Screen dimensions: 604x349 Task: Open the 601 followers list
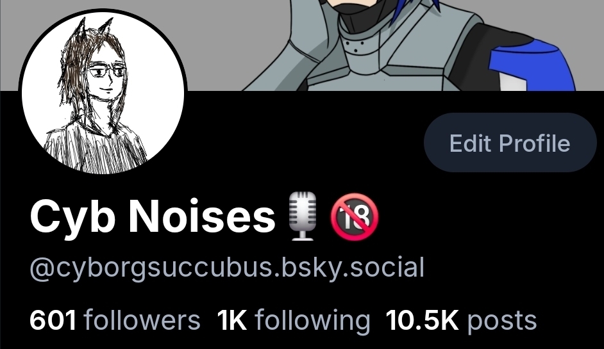click(115, 320)
